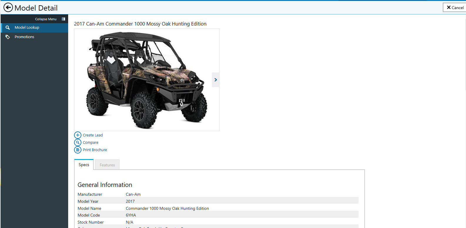Image resolution: width=466 pixels, height=228 pixels.
Task: Click the Model Code value '6YHA'
Action: (x=131, y=215)
